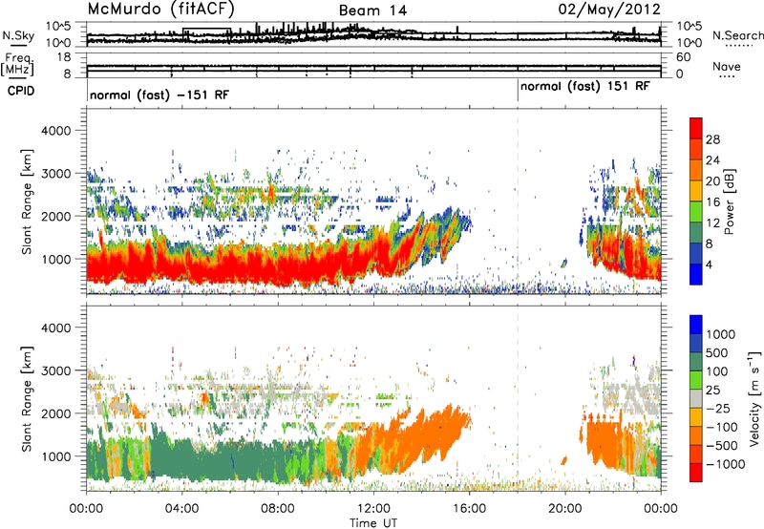Screen dimensions: 764x529
Task: Pick the red top segment of power colorbar
Action: point(696,128)
